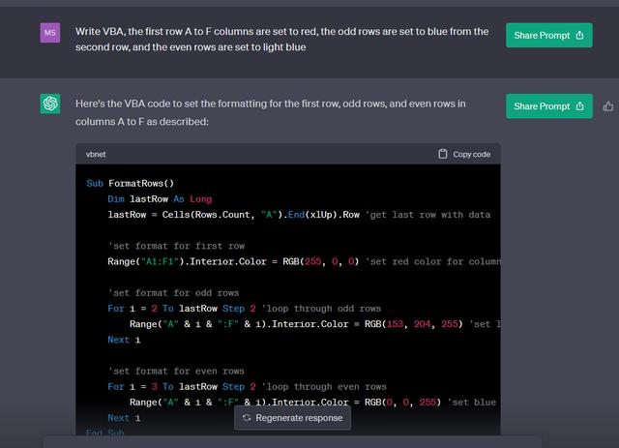Click the Regenerate response label
Screen dimensions: 619x448
coord(298,418)
